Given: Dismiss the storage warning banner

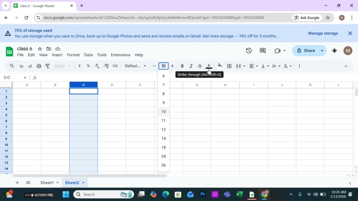Looking at the screenshot, I should (x=350, y=33).
